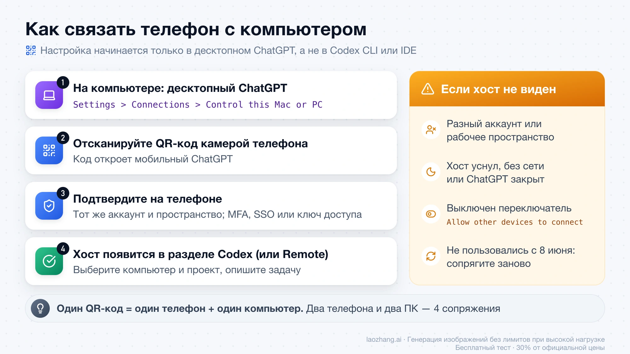The height and width of the screenshot is (354, 630).
Task: Click 'Выключен переключатель' text
Action: (x=509, y=208)
